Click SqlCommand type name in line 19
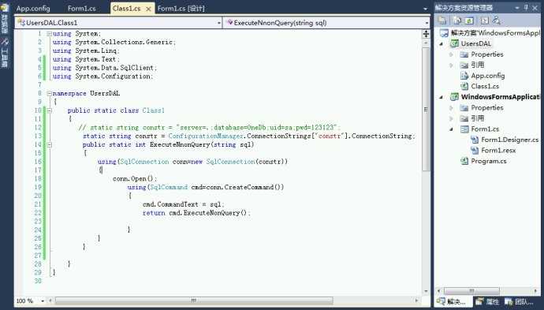544x310 pixels. point(169,187)
